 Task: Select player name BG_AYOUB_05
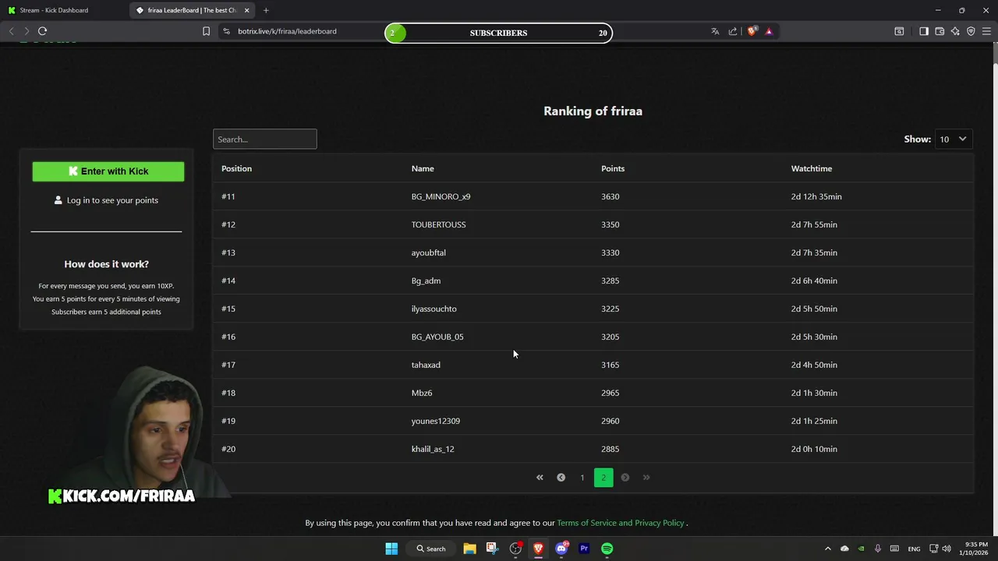pyautogui.click(x=437, y=337)
